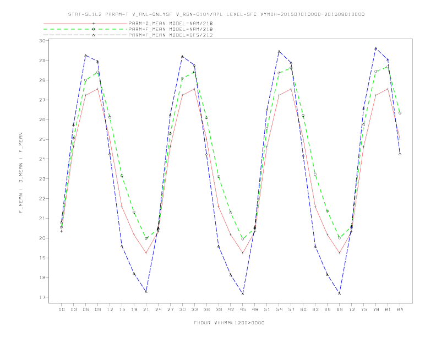Click the red solid legend line sample
The height and width of the screenshot is (337, 436).
tap(85, 23)
